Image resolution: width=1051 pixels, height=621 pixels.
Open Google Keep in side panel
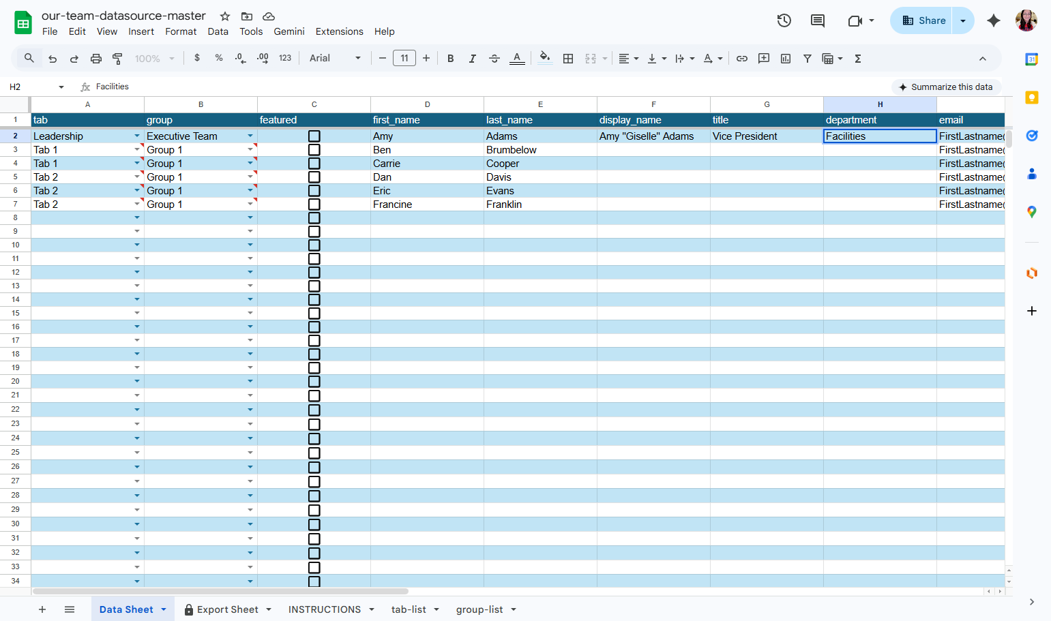(x=1032, y=97)
